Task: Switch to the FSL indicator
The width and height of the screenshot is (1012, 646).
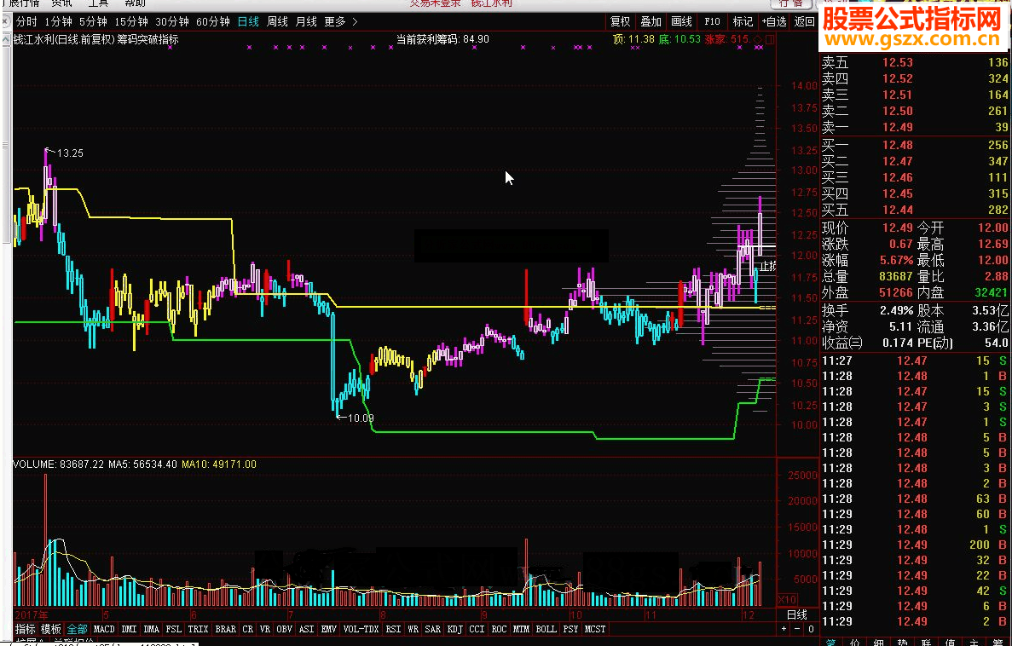Action: (x=174, y=629)
